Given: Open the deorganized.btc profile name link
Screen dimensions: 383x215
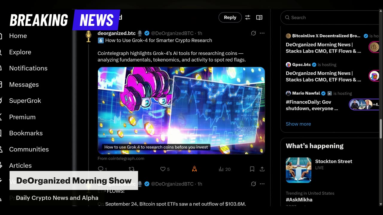Looking at the screenshot, I should [x=116, y=33].
